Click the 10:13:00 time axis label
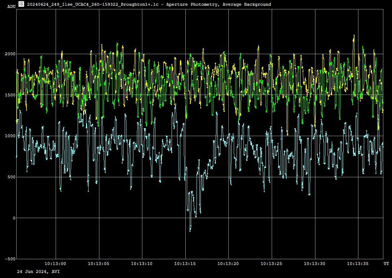 point(56,264)
